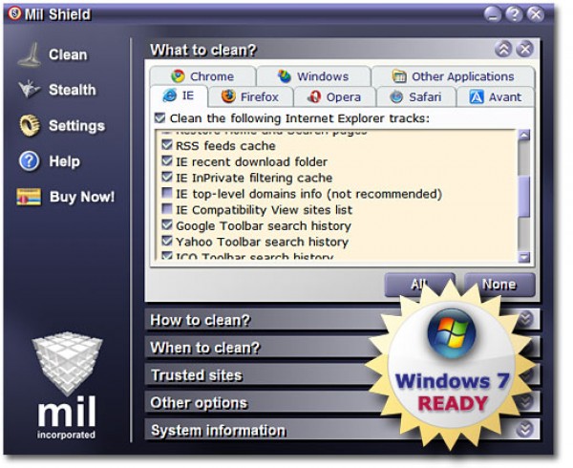Click the All button
This screenshot has height=468, width=573.
[x=419, y=285]
